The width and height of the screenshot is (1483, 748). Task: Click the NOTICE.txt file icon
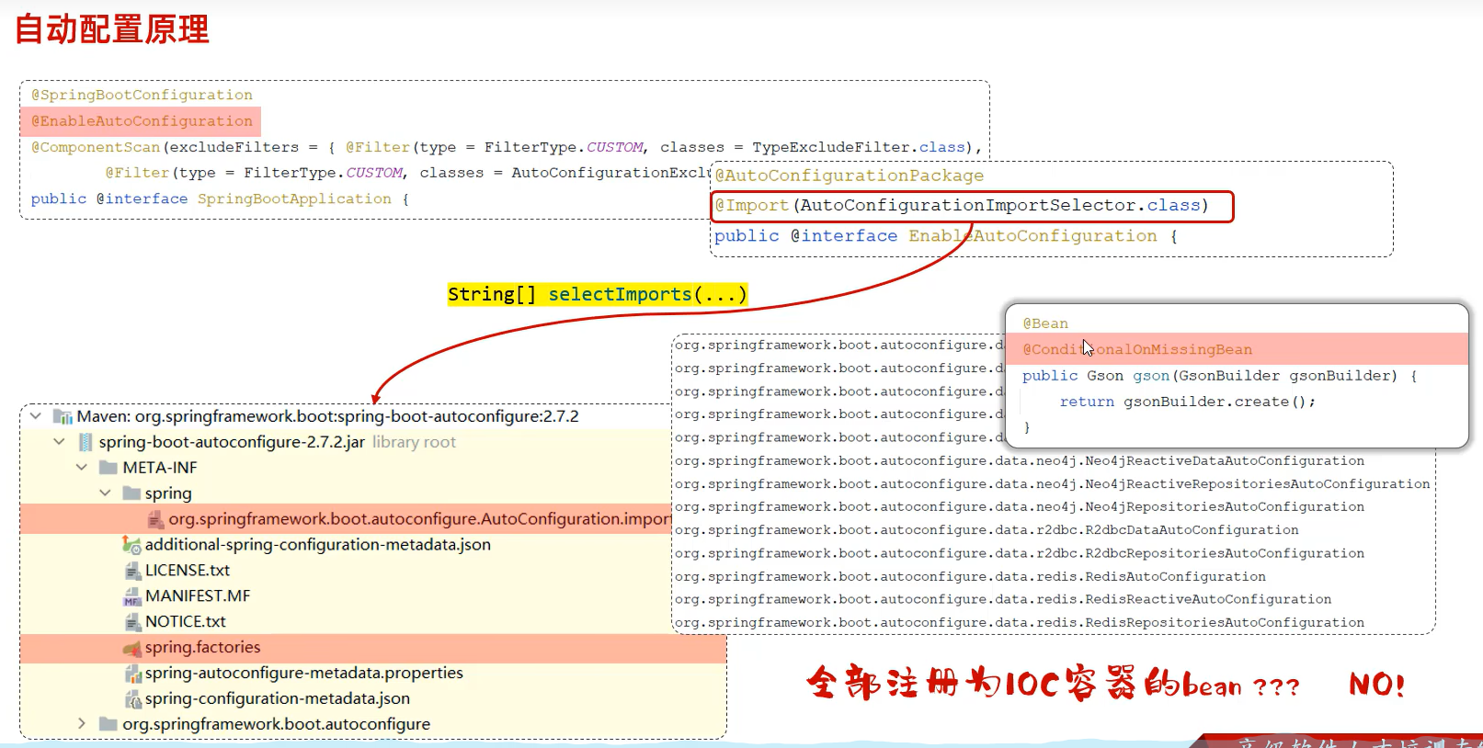132,622
